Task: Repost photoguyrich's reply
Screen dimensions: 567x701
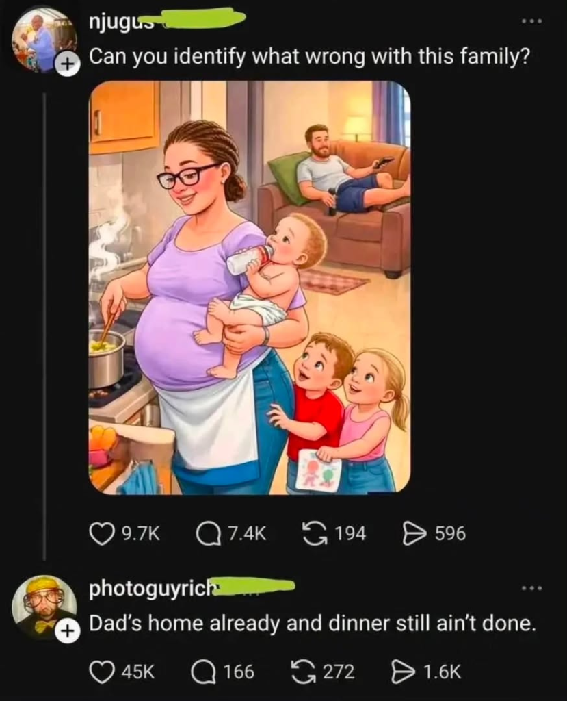Action: tap(304, 672)
